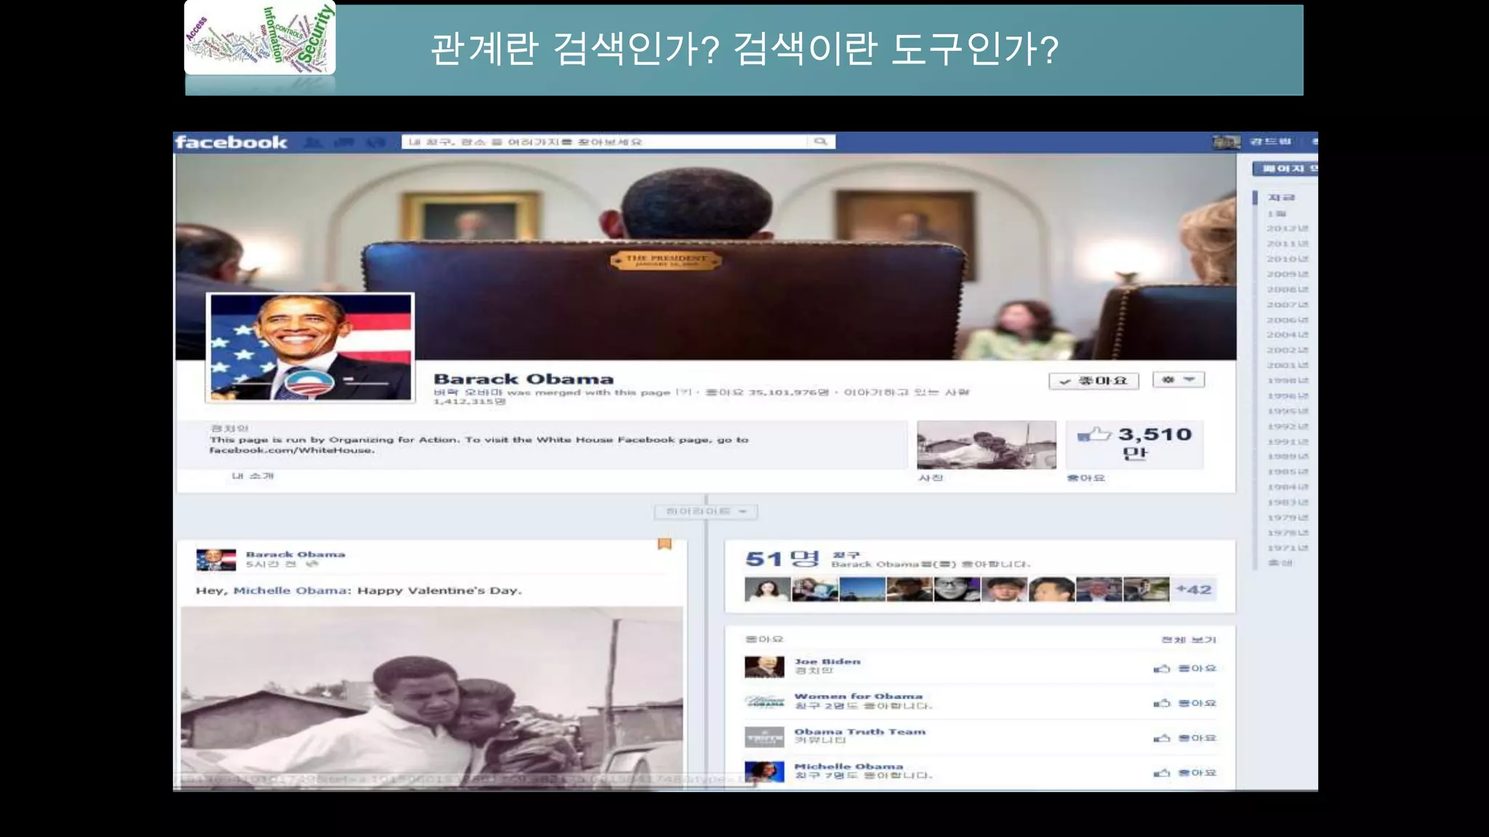
Task: Click the checked 좋아요 like button
Action: click(x=1093, y=381)
